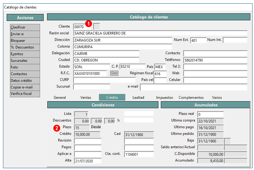Open Datos crédito action
Viewport: 254px width, 170px height.
point(25,81)
